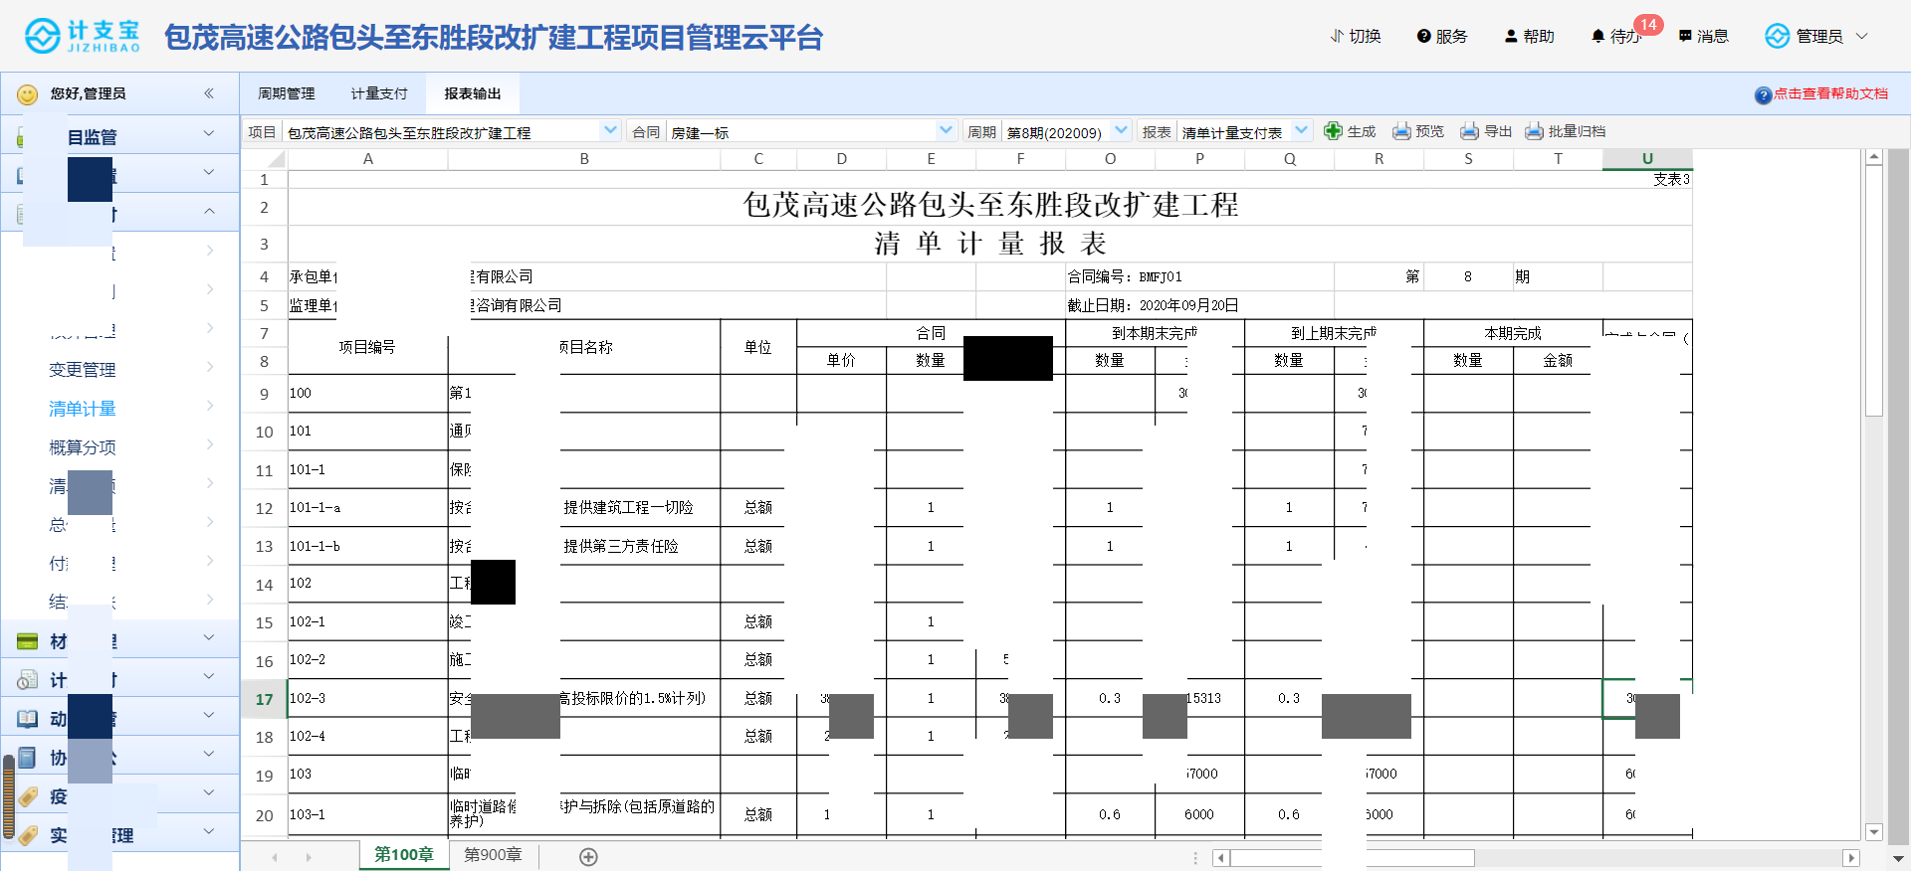
Task: Click the 切换 switch icon
Action: [1337, 36]
